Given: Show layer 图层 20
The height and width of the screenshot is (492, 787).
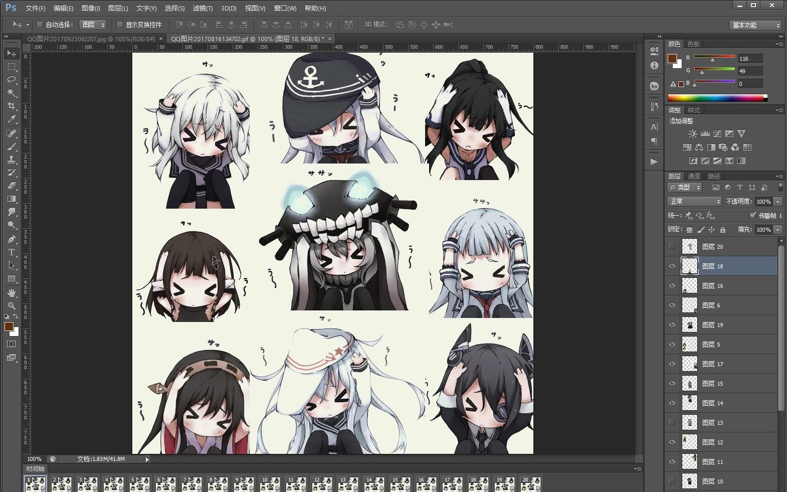Looking at the screenshot, I should pos(672,246).
